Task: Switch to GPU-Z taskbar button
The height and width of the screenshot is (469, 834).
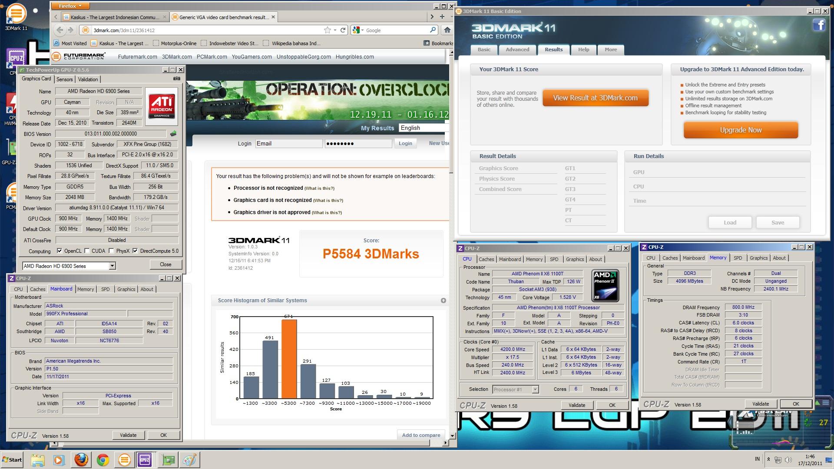Action: pyautogui.click(x=169, y=460)
